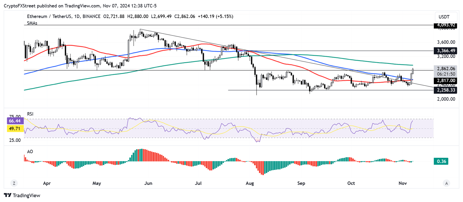The image size is (463, 202).
Task: Click the Jul label on time axis
Action: pyautogui.click(x=198, y=183)
